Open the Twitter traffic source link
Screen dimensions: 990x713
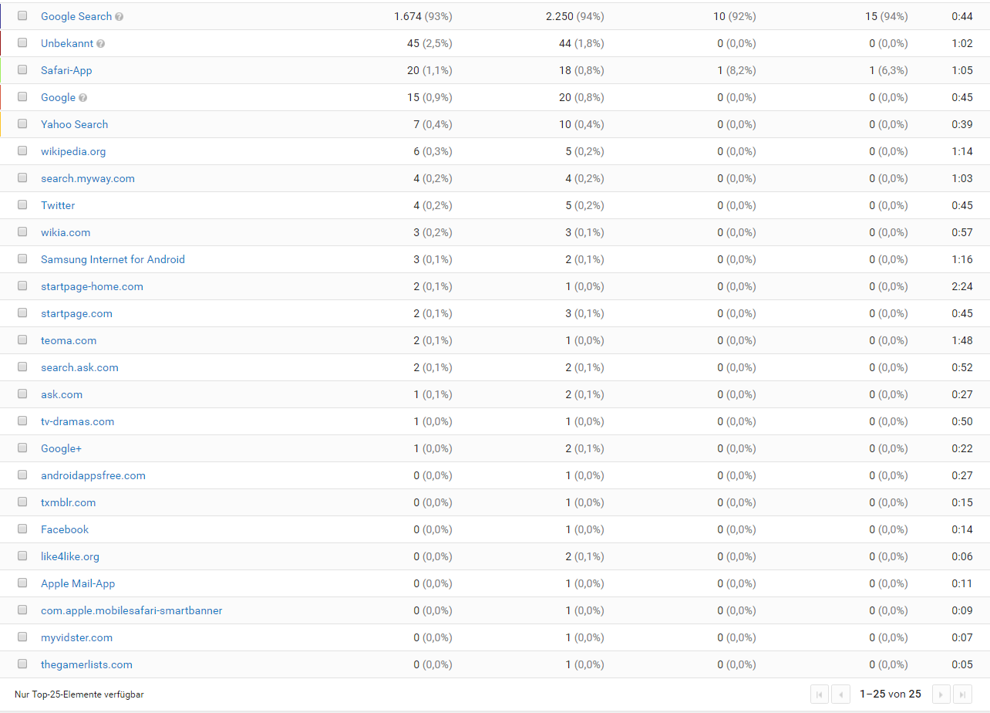point(58,205)
